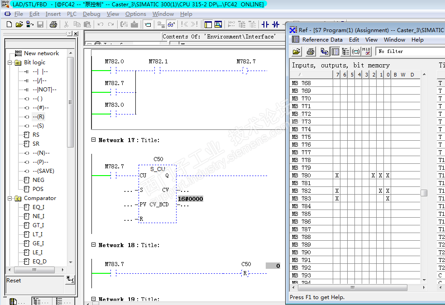Click the assignment table vertical scrollbar thumb
Image resolution: width=445 pixels, height=305 pixels.
424,193
